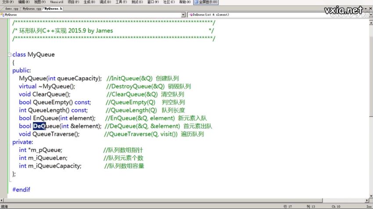Image resolution: width=373 pixels, height=209 pixels.
Task: Switch to the MyQueue.cpp tab
Action: (32, 8)
